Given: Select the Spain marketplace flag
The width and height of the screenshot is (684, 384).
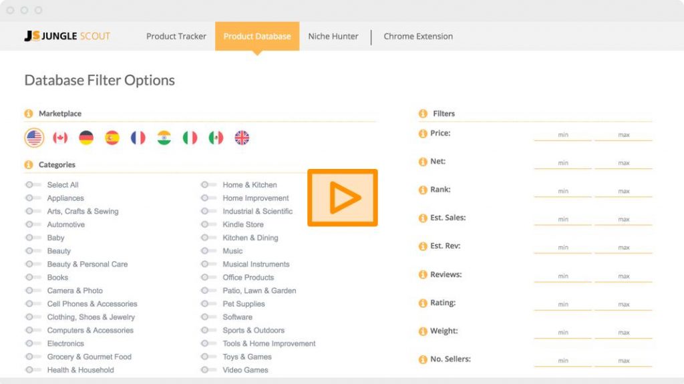Looking at the screenshot, I should coord(112,138).
